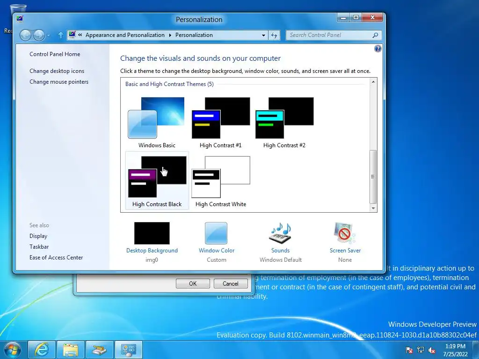Click the Window Color link
Image resolution: width=479 pixels, height=359 pixels.
point(217,251)
